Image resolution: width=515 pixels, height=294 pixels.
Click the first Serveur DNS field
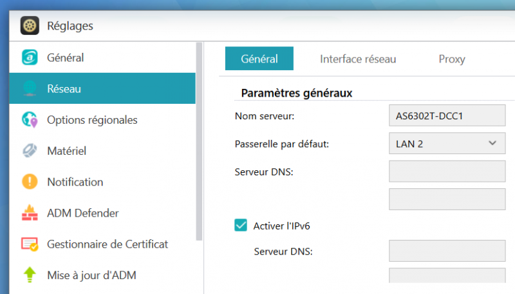pos(447,172)
